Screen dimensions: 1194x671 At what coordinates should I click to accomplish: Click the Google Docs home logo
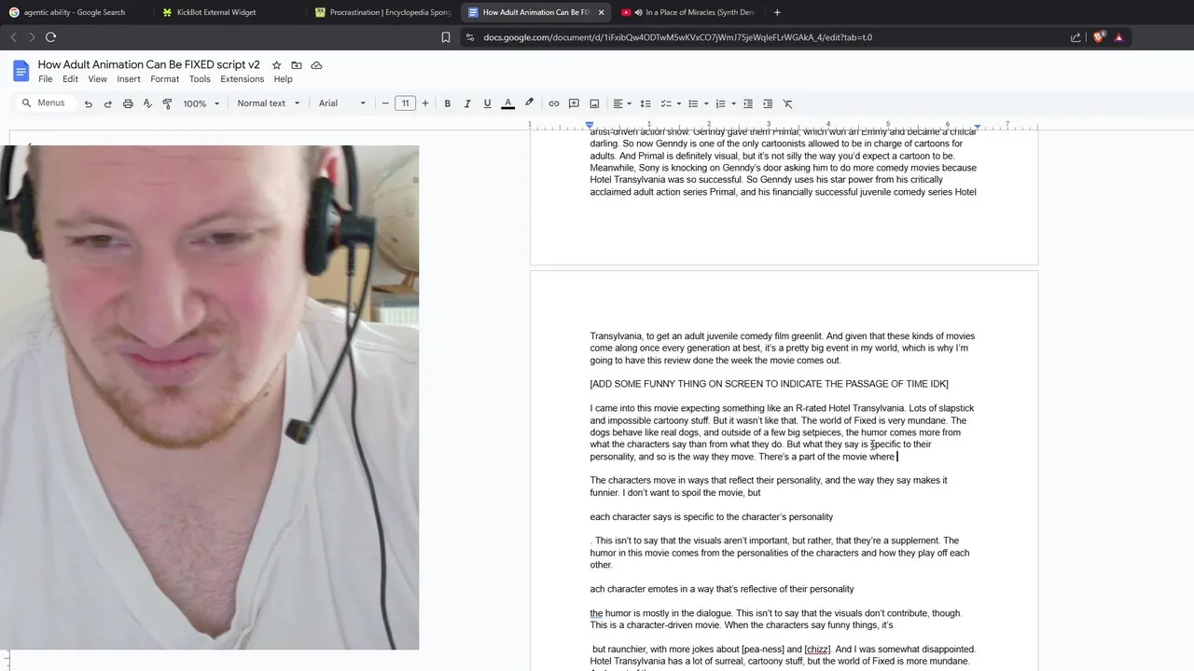pyautogui.click(x=21, y=71)
